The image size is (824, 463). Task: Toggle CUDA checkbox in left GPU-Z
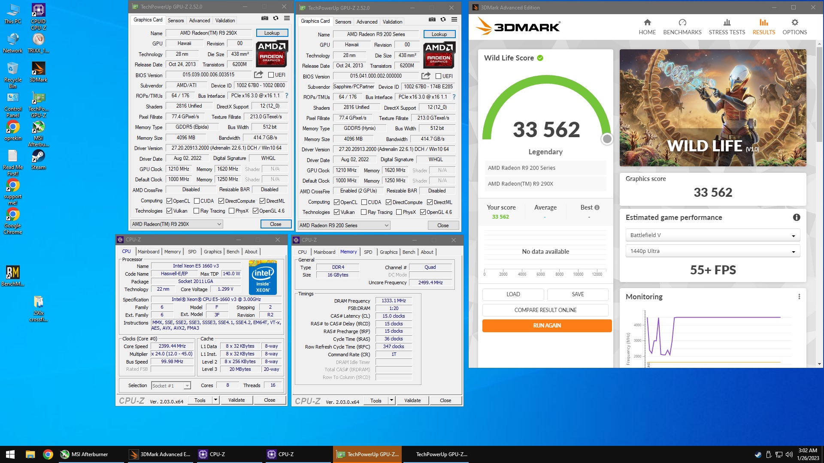(x=197, y=201)
